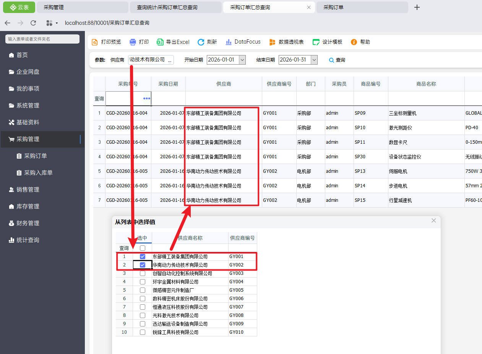Click the 云表 logo button

[x=19, y=7]
